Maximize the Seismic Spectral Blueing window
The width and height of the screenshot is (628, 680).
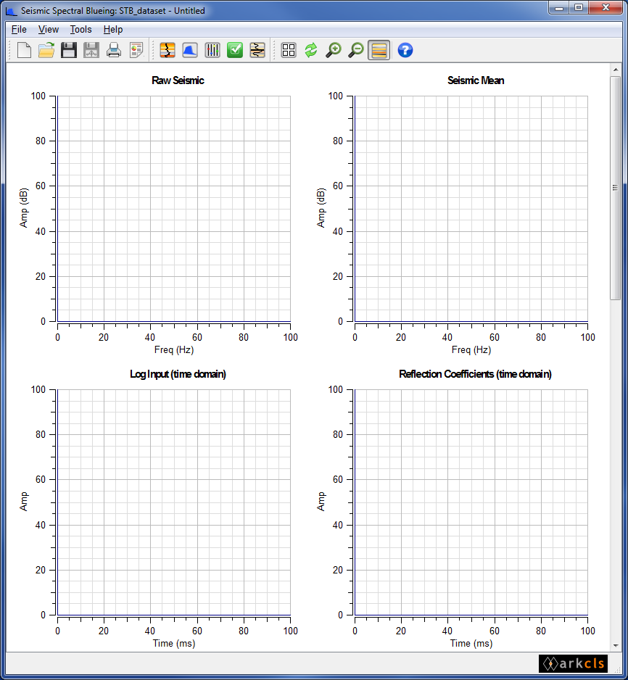pyautogui.click(x=579, y=7)
